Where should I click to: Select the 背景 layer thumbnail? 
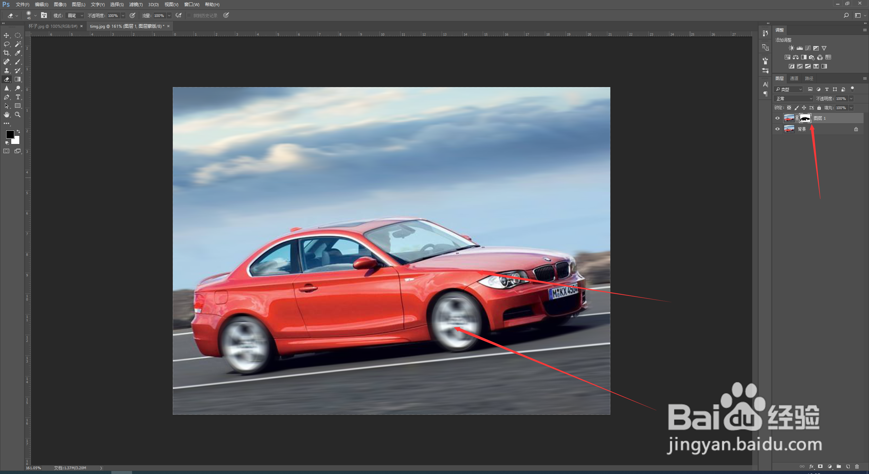(x=789, y=129)
